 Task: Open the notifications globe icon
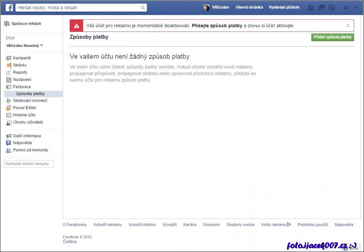coord(331,8)
